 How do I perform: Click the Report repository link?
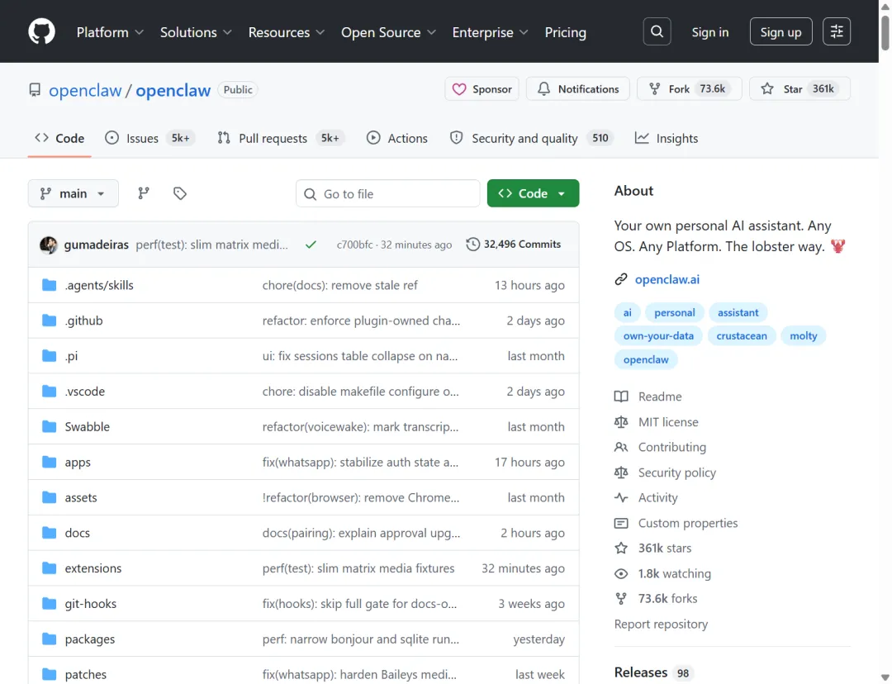coord(661,624)
